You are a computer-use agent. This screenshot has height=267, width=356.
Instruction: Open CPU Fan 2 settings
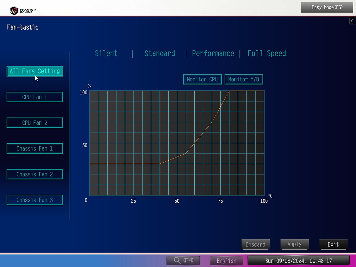pos(35,123)
